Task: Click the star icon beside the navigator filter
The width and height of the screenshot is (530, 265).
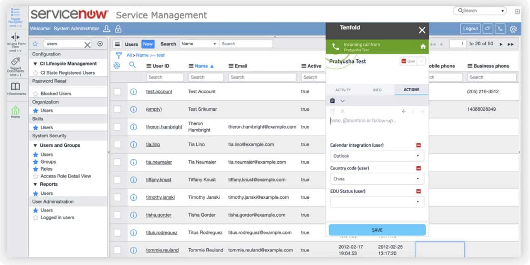Action: [x=35, y=44]
